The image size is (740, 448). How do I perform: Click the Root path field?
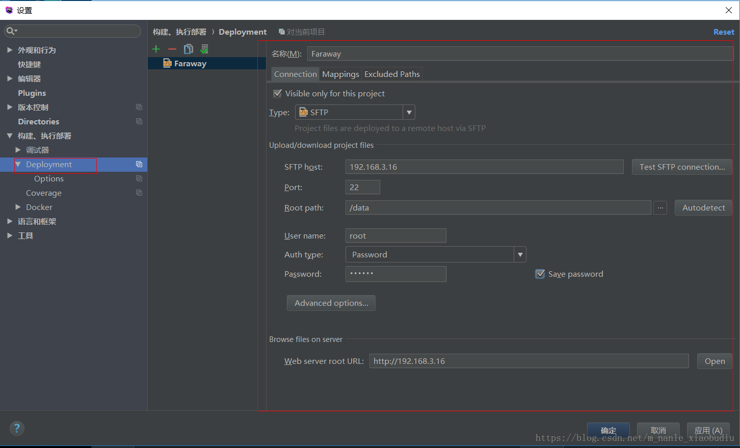[x=498, y=207]
